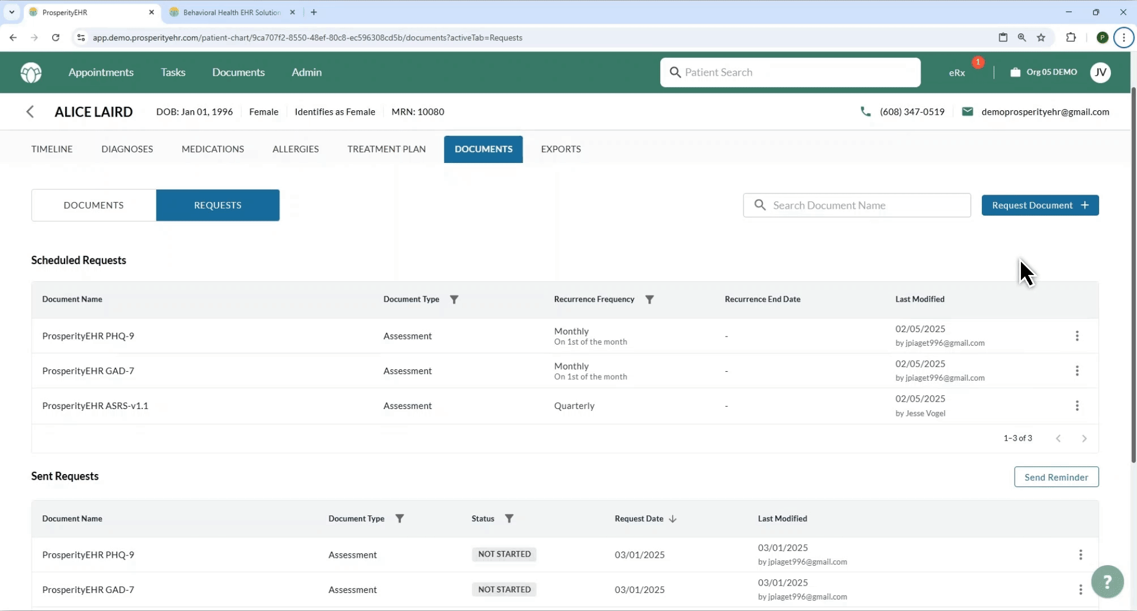Switch to the TREATMENT PLAN tab
Screen dimensions: 1137x611
coord(386,149)
